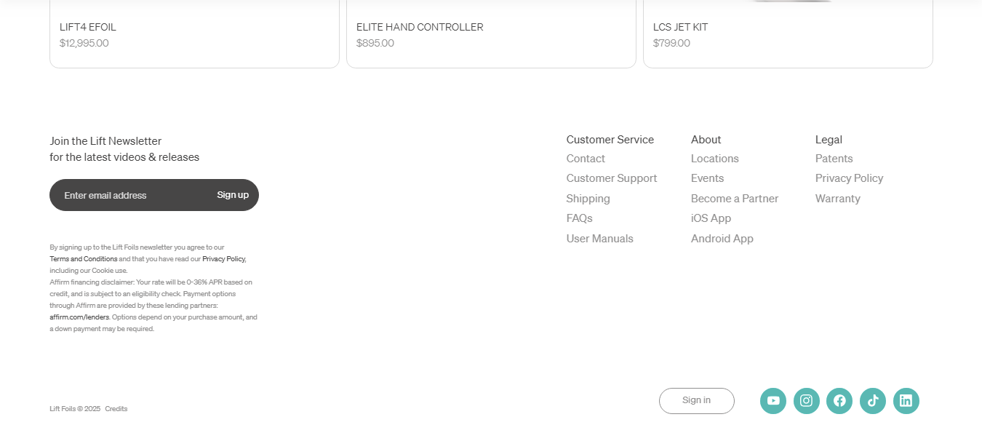Open the Locations link
The height and width of the screenshot is (441, 982).
[715, 159]
